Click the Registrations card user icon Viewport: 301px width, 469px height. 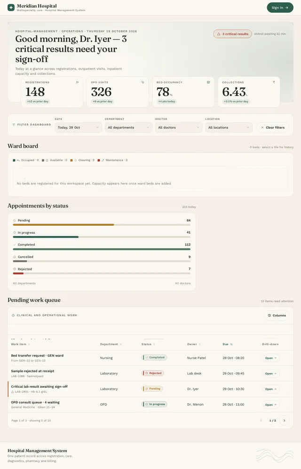coord(77,82)
